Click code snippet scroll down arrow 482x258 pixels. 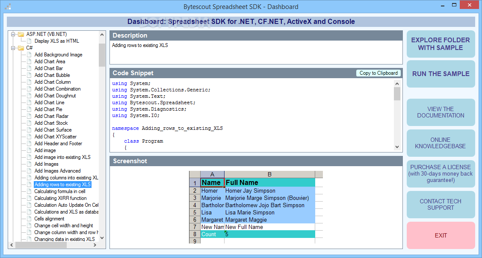397,147
